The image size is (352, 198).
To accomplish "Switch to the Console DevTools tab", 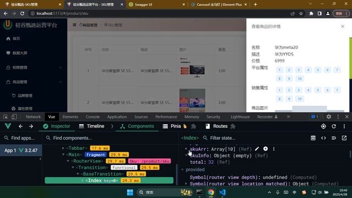I will [x=92, y=117].
